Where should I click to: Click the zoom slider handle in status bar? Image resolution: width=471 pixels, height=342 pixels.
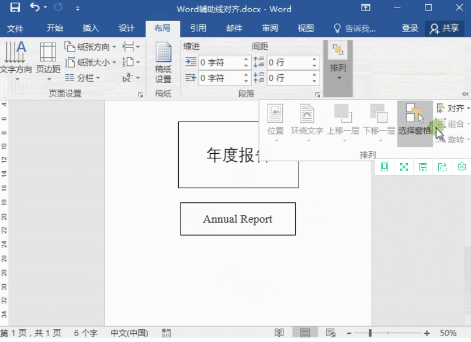[370, 333]
